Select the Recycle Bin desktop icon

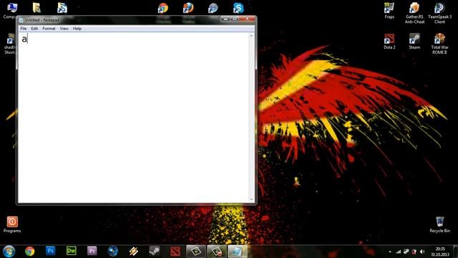439,224
